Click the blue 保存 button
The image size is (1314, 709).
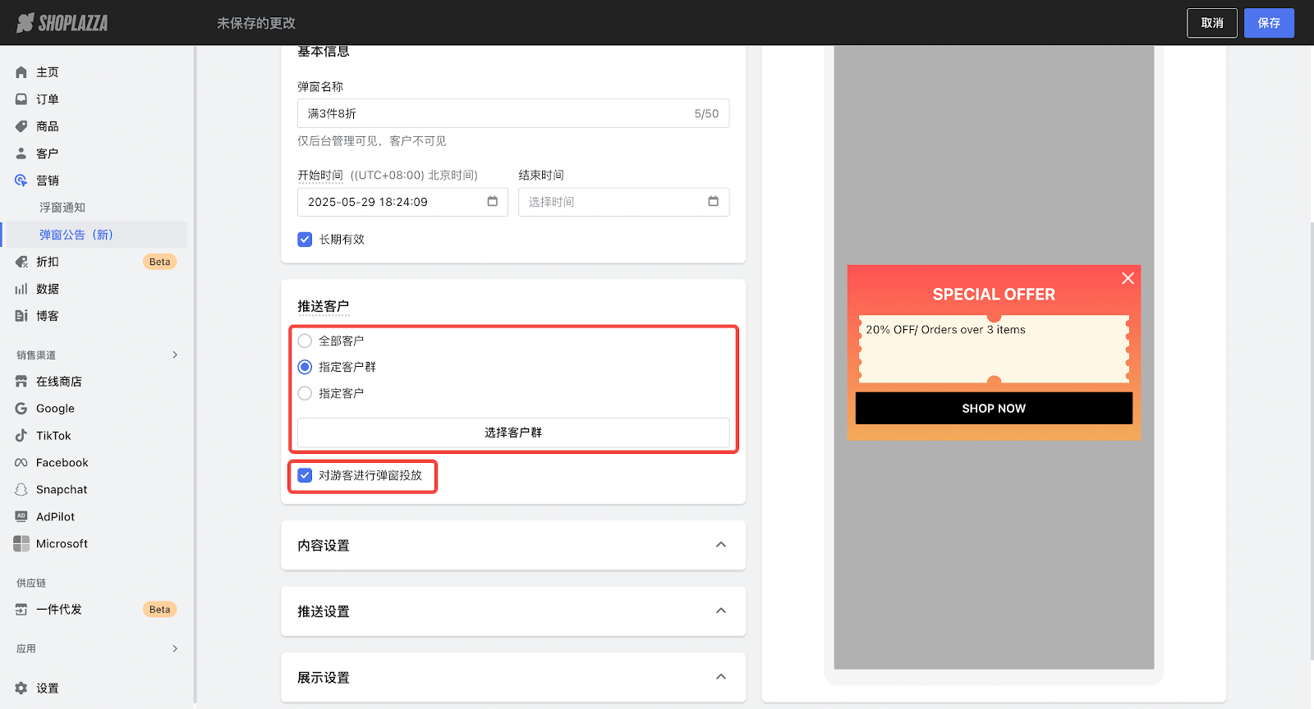pos(1268,23)
